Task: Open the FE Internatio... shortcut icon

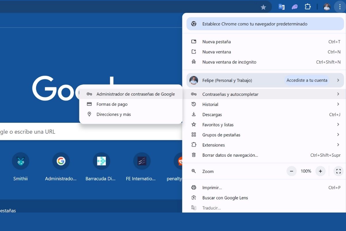Action: coord(142,161)
